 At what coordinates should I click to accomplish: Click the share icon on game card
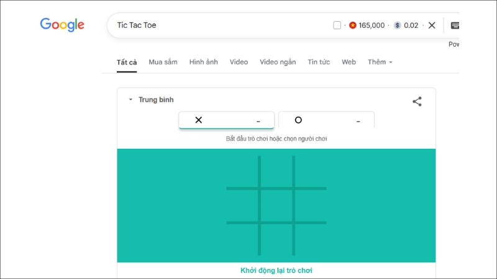click(417, 102)
